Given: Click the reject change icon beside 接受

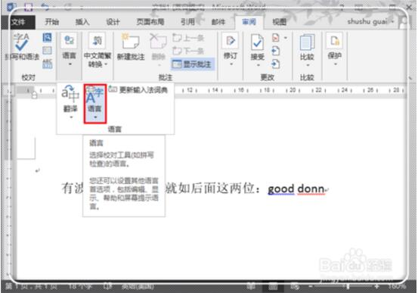Looking at the screenshot, I should click(276, 38).
